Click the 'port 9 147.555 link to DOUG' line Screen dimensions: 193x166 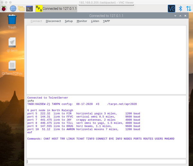coord(84,126)
